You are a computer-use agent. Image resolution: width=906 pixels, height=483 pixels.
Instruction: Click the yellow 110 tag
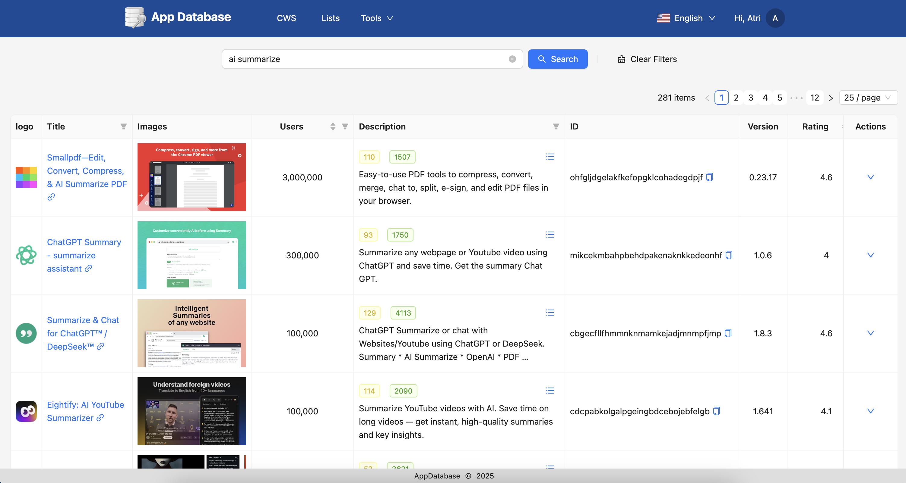tap(369, 157)
